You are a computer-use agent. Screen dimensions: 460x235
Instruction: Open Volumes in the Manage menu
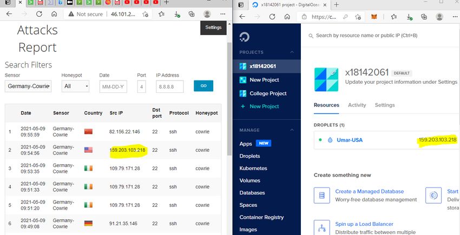249,180
